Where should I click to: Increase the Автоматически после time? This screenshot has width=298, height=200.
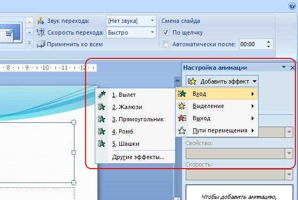click(x=268, y=42)
